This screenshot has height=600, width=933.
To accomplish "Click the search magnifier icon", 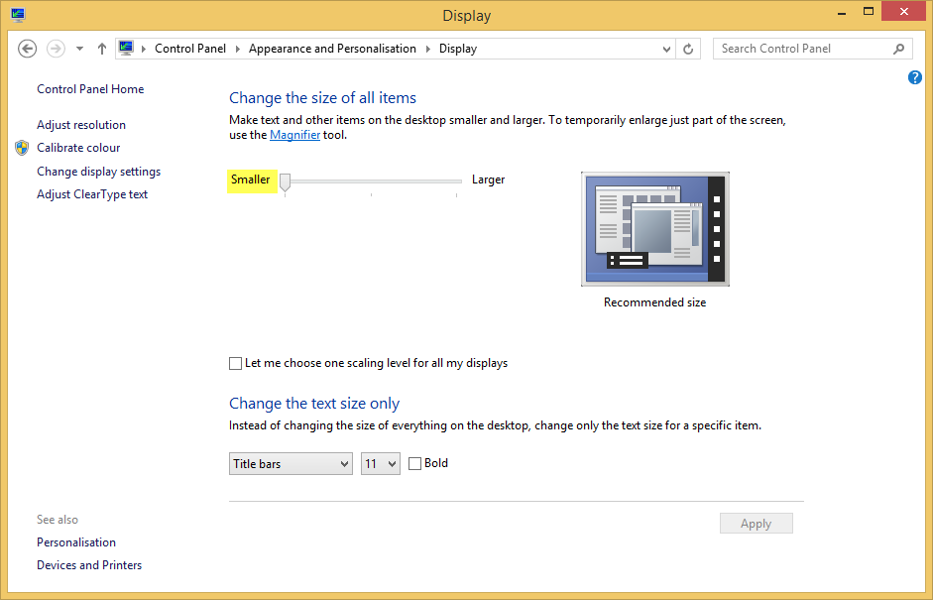I will click(898, 48).
